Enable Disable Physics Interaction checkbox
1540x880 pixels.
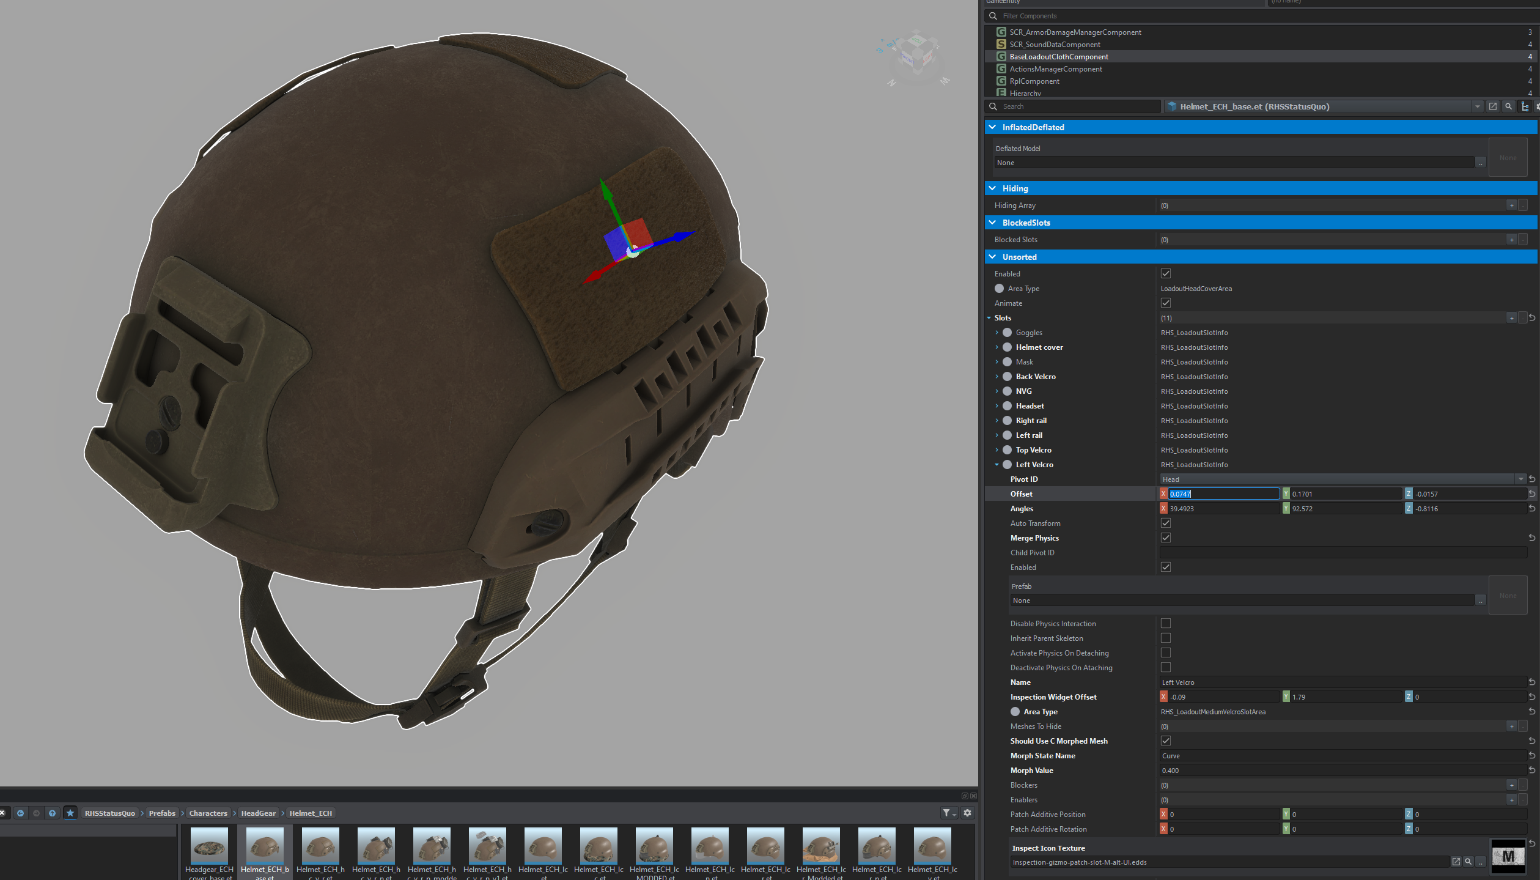pos(1166,623)
